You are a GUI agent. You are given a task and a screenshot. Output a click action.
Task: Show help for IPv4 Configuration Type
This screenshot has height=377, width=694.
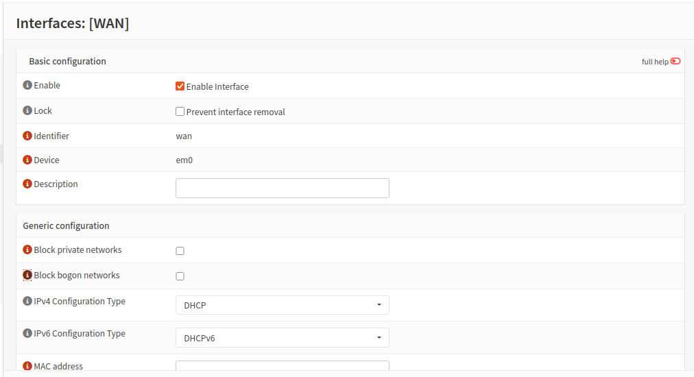[x=27, y=301]
